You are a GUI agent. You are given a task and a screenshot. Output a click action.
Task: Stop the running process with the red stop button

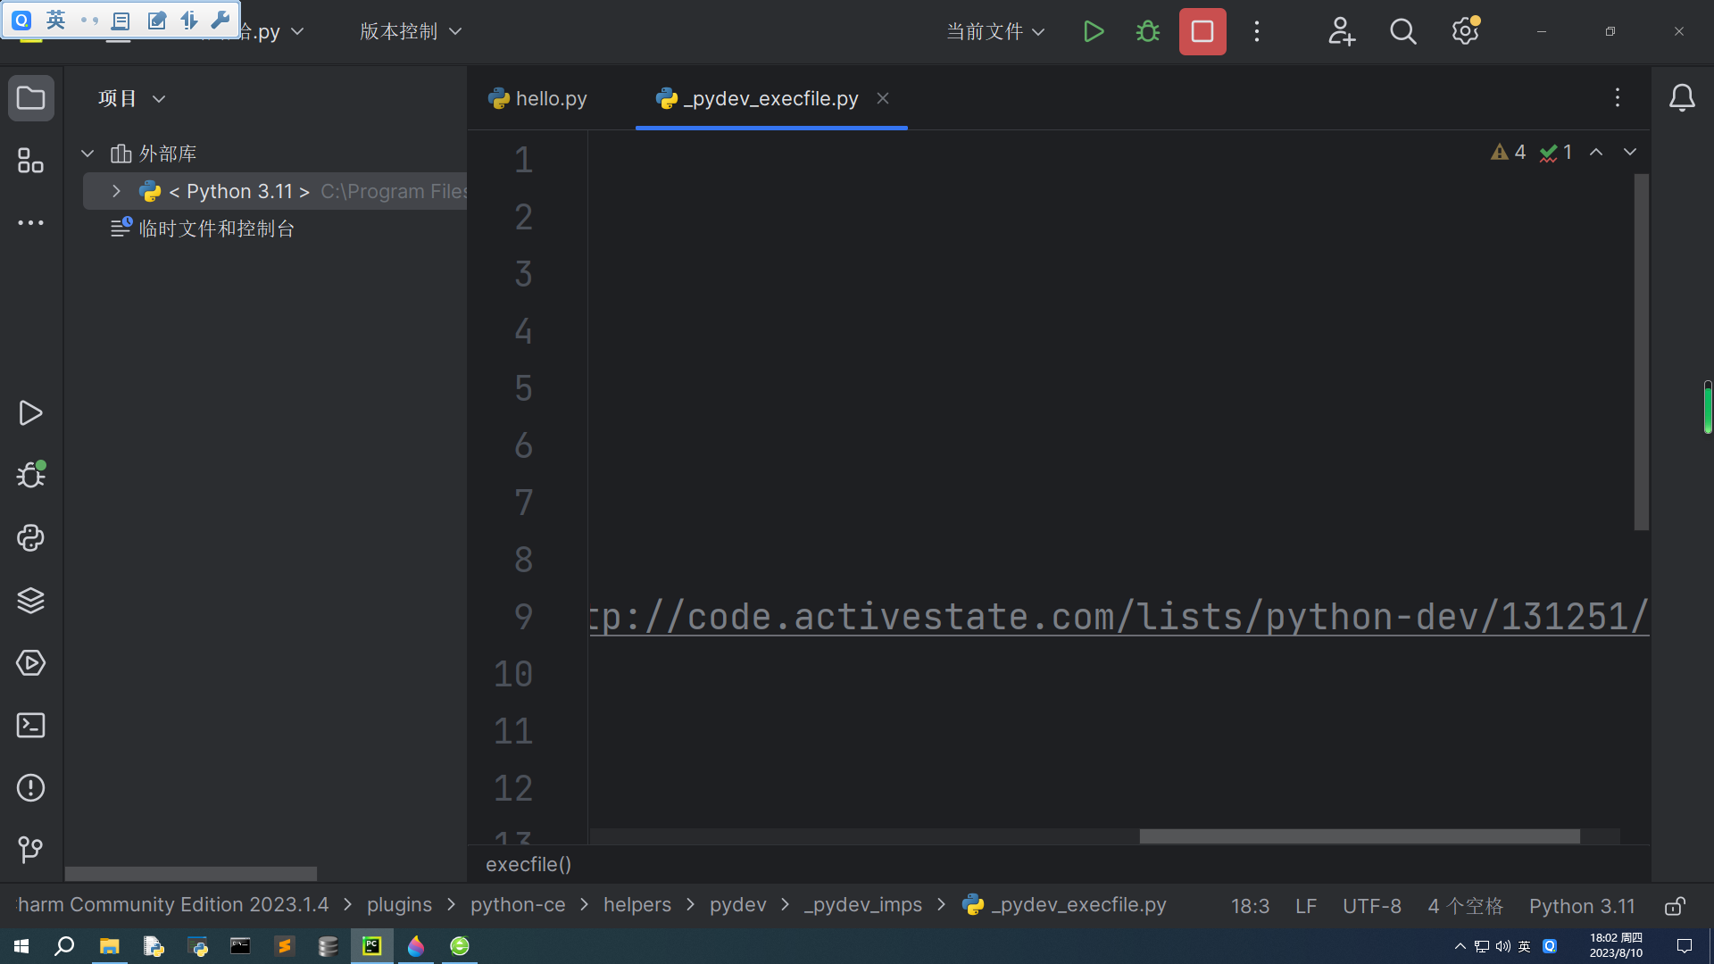pos(1202,32)
